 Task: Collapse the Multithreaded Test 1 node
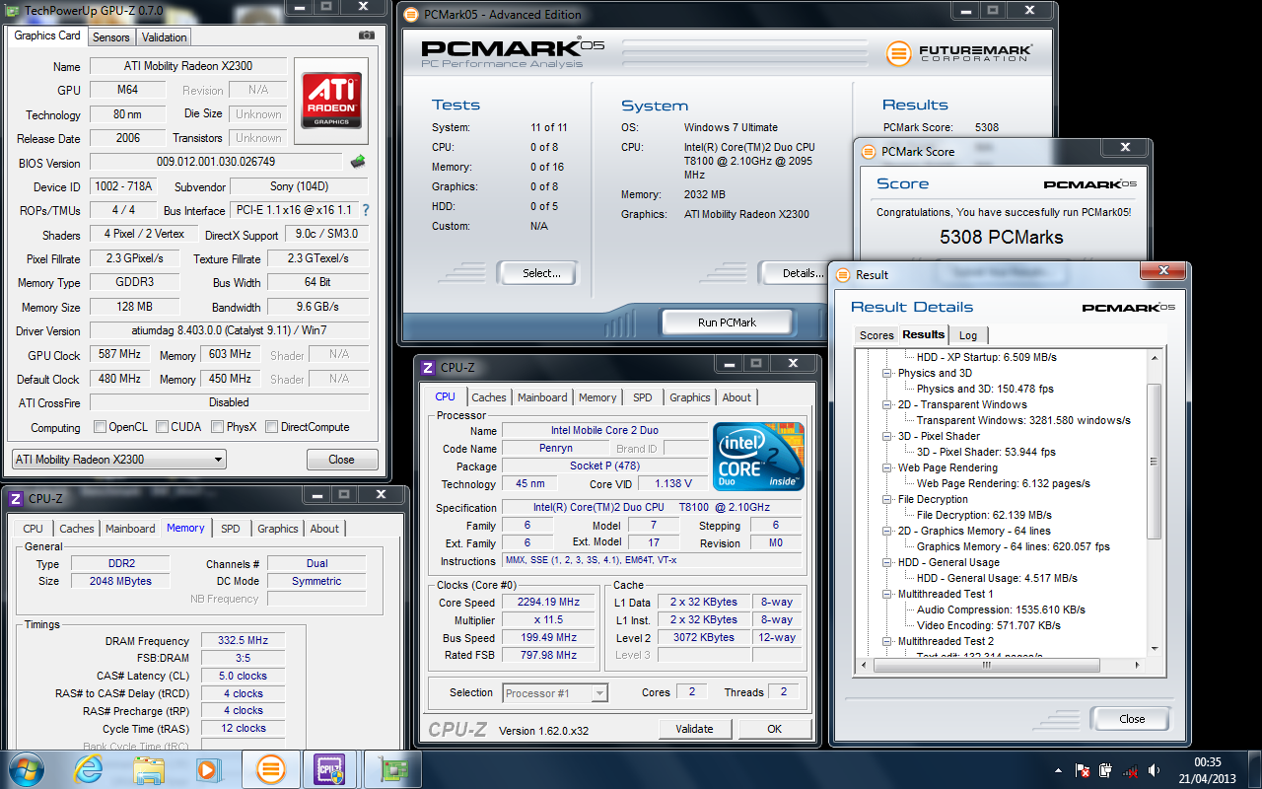tap(886, 595)
